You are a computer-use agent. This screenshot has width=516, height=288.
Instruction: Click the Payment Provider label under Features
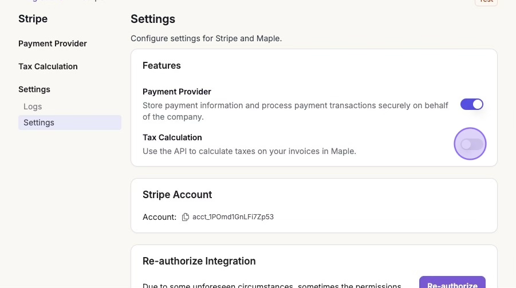(177, 92)
